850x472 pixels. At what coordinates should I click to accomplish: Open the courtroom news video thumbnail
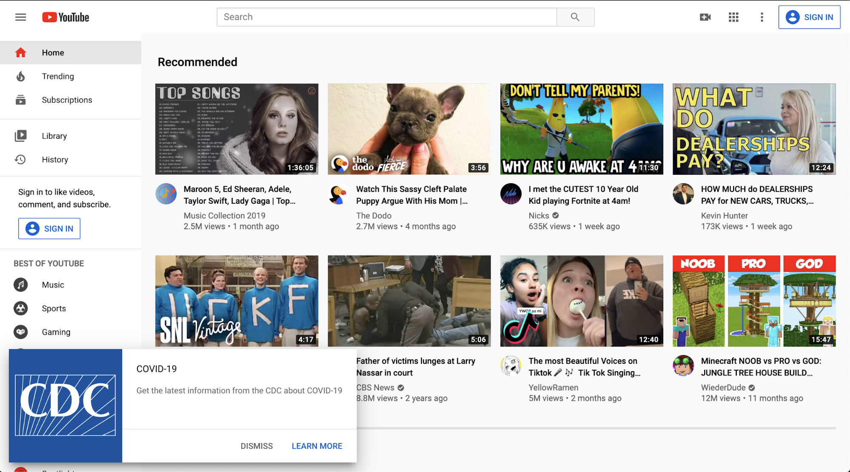(409, 301)
